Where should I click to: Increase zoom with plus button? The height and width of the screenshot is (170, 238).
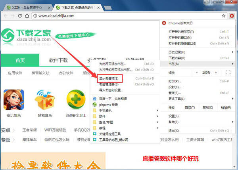(216, 73)
